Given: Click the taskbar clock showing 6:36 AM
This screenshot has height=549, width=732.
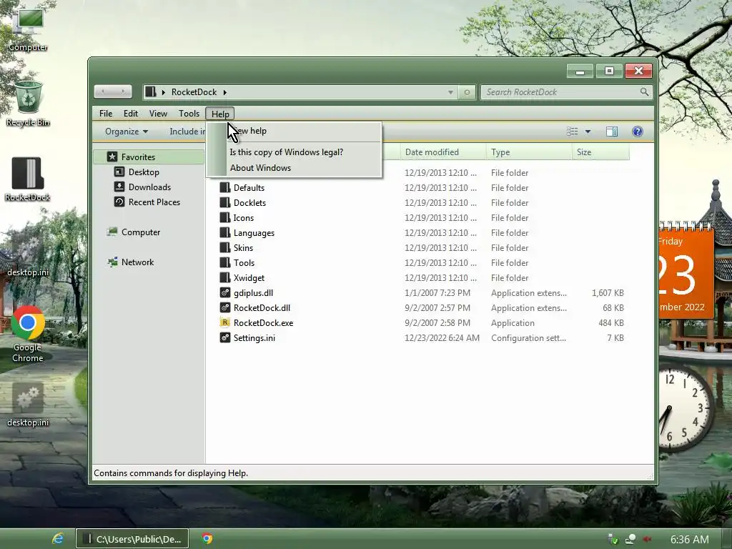Looking at the screenshot, I should tap(690, 539).
